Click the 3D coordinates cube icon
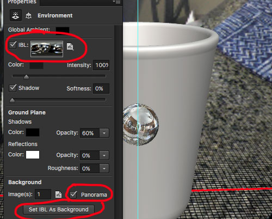272x219 pixels. pos(28,16)
